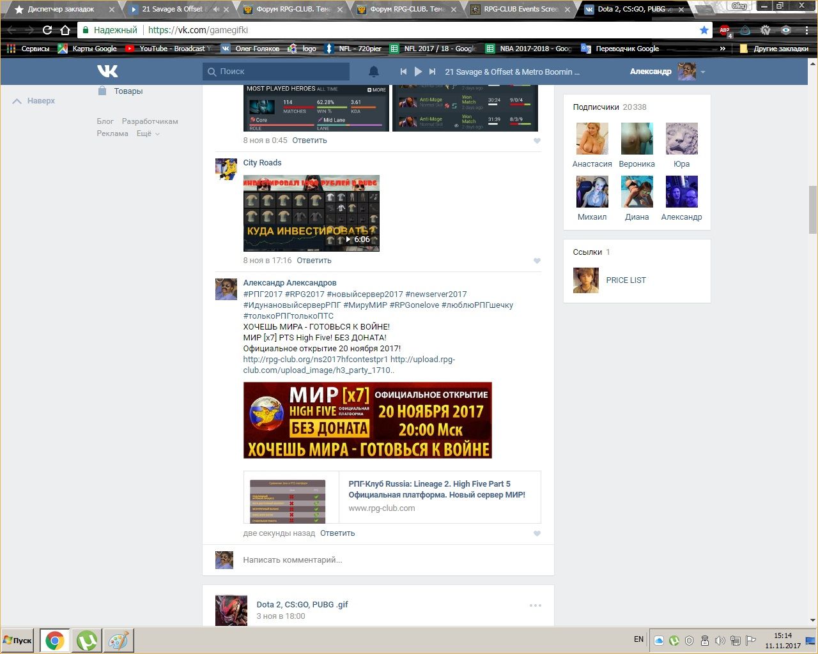Open the Другие закладки bookmarks folder
This screenshot has height=654, width=818.
(773, 49)
